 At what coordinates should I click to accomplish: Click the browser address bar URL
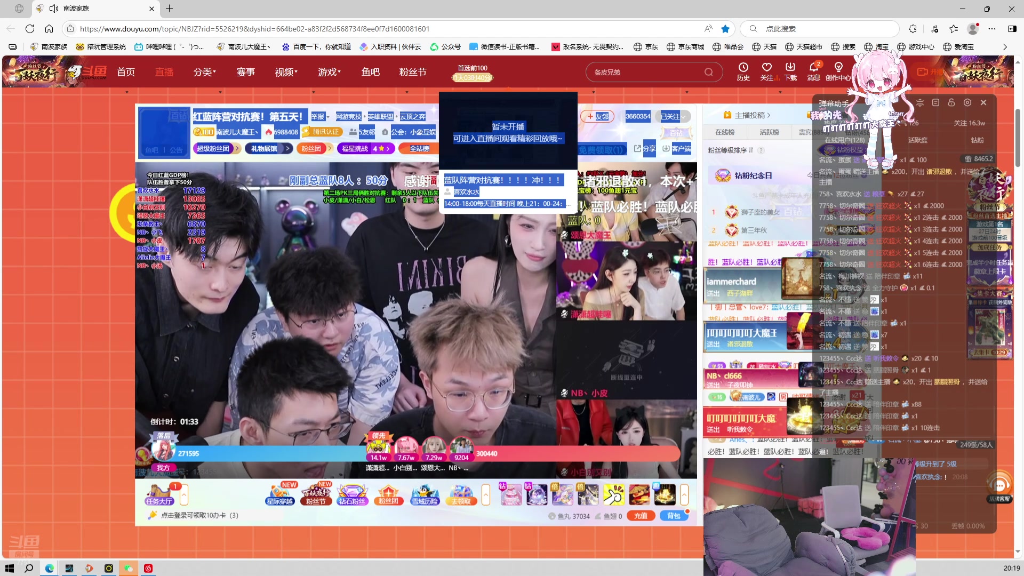point(254,29)
